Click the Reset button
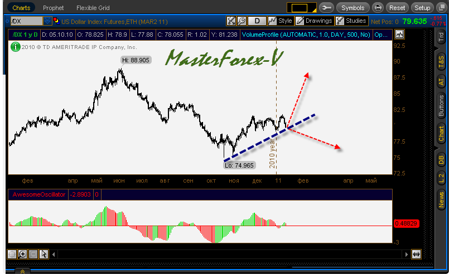 [397, 8]
